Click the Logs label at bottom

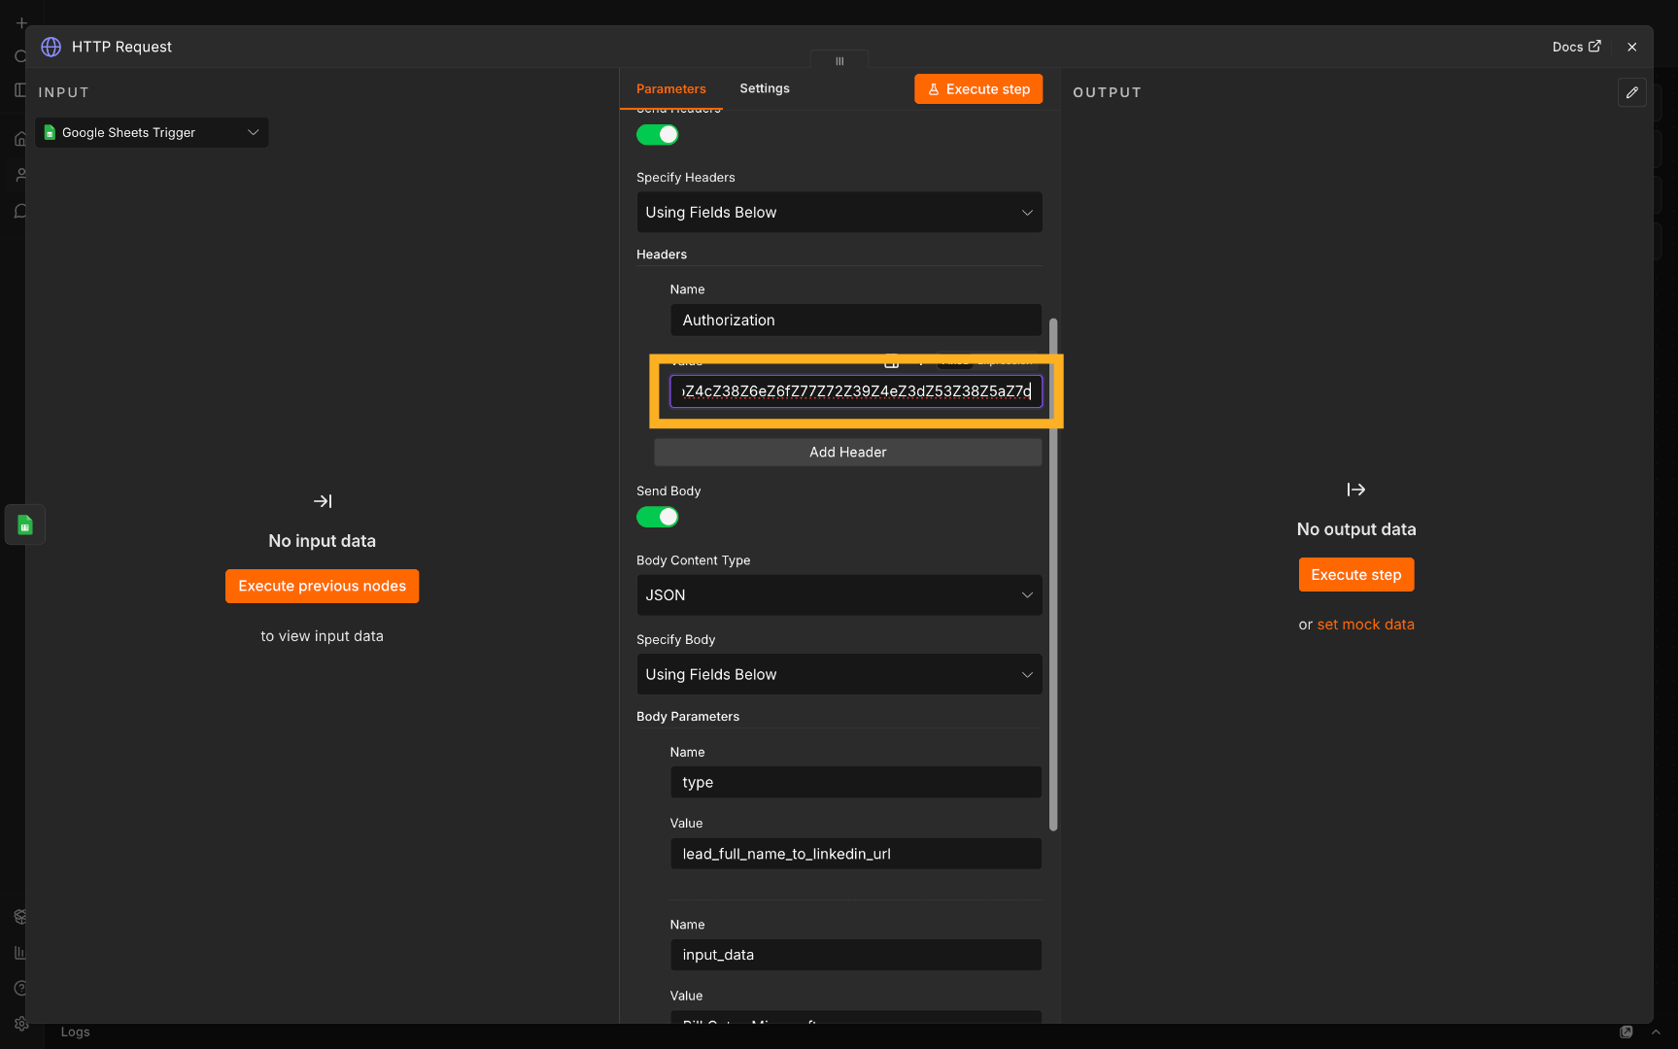pyautogui.click(x=76, y=1032)
